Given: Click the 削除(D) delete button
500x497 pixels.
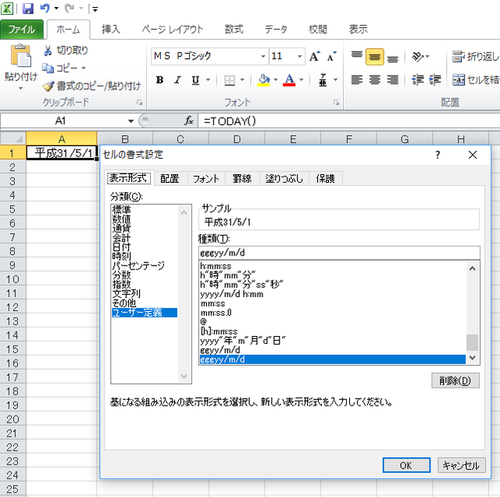Looking at the screenshot, I should [455, 381].
